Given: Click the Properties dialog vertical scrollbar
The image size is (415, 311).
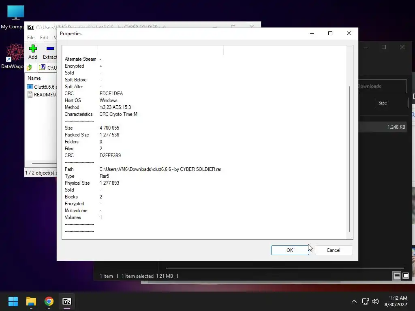Looking at the screenshot, I should pos(349,159).
